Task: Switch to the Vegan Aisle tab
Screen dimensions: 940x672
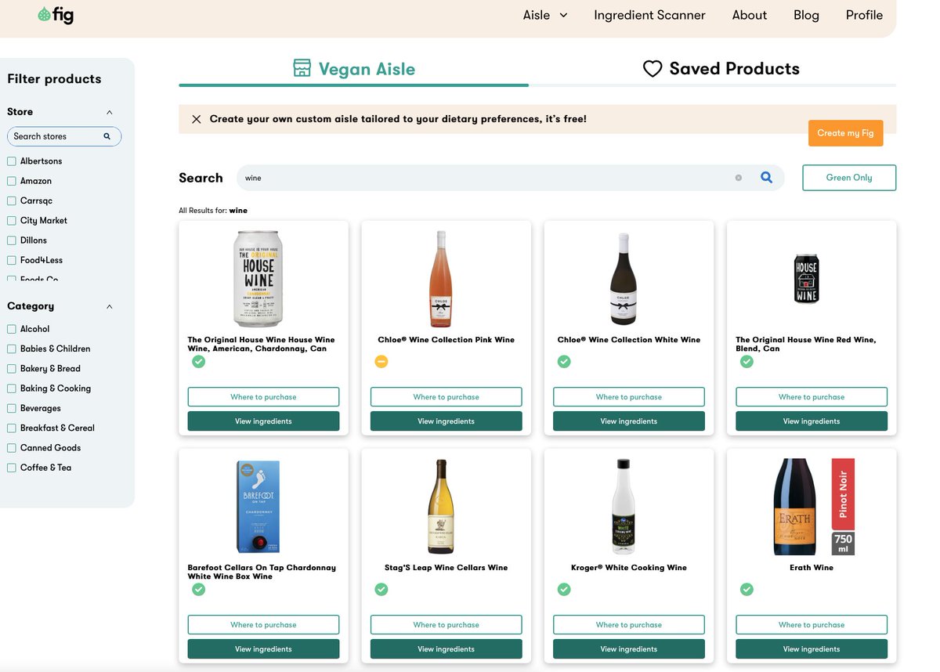Action: (354, 69)
